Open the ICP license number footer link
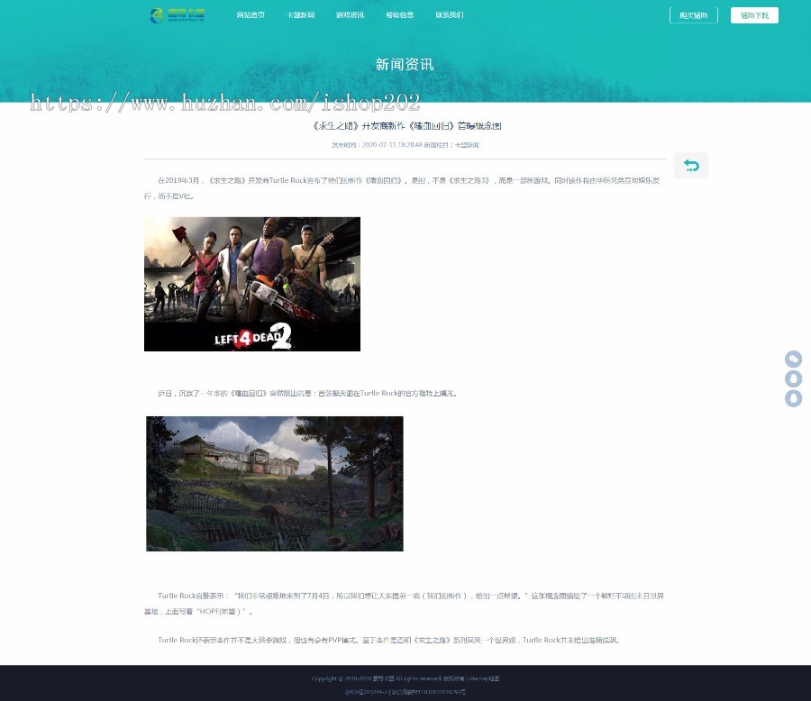The image size is (811, 701). coord(363,691)
